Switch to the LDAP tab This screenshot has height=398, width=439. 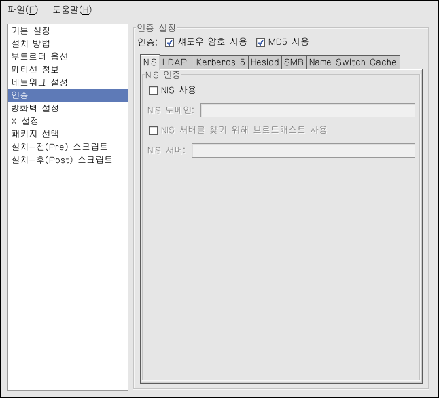pyautogui.click(x=176, y=62)
